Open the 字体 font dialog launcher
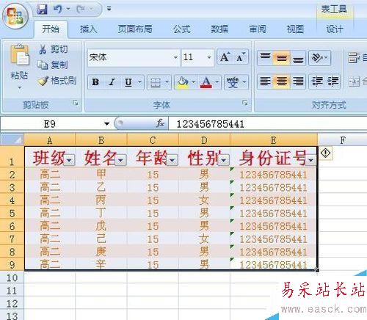This screenshot has height=320, width=367. [244, 103]
